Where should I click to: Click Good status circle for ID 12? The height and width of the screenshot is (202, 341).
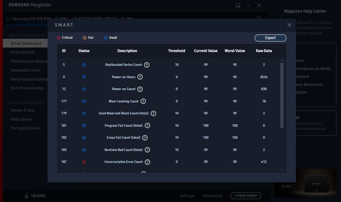pyautogui.click(x=84, y=89)
